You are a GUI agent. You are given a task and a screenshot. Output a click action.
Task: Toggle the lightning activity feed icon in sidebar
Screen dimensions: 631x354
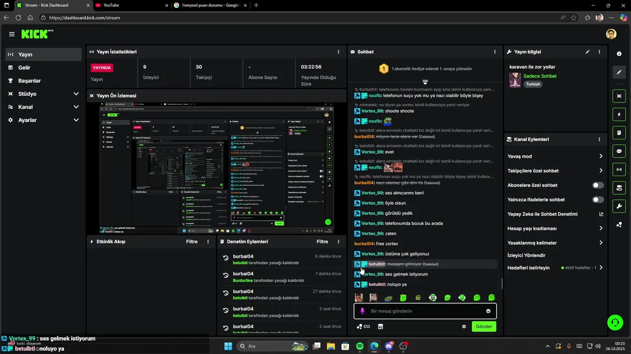(x=619, y=115)
